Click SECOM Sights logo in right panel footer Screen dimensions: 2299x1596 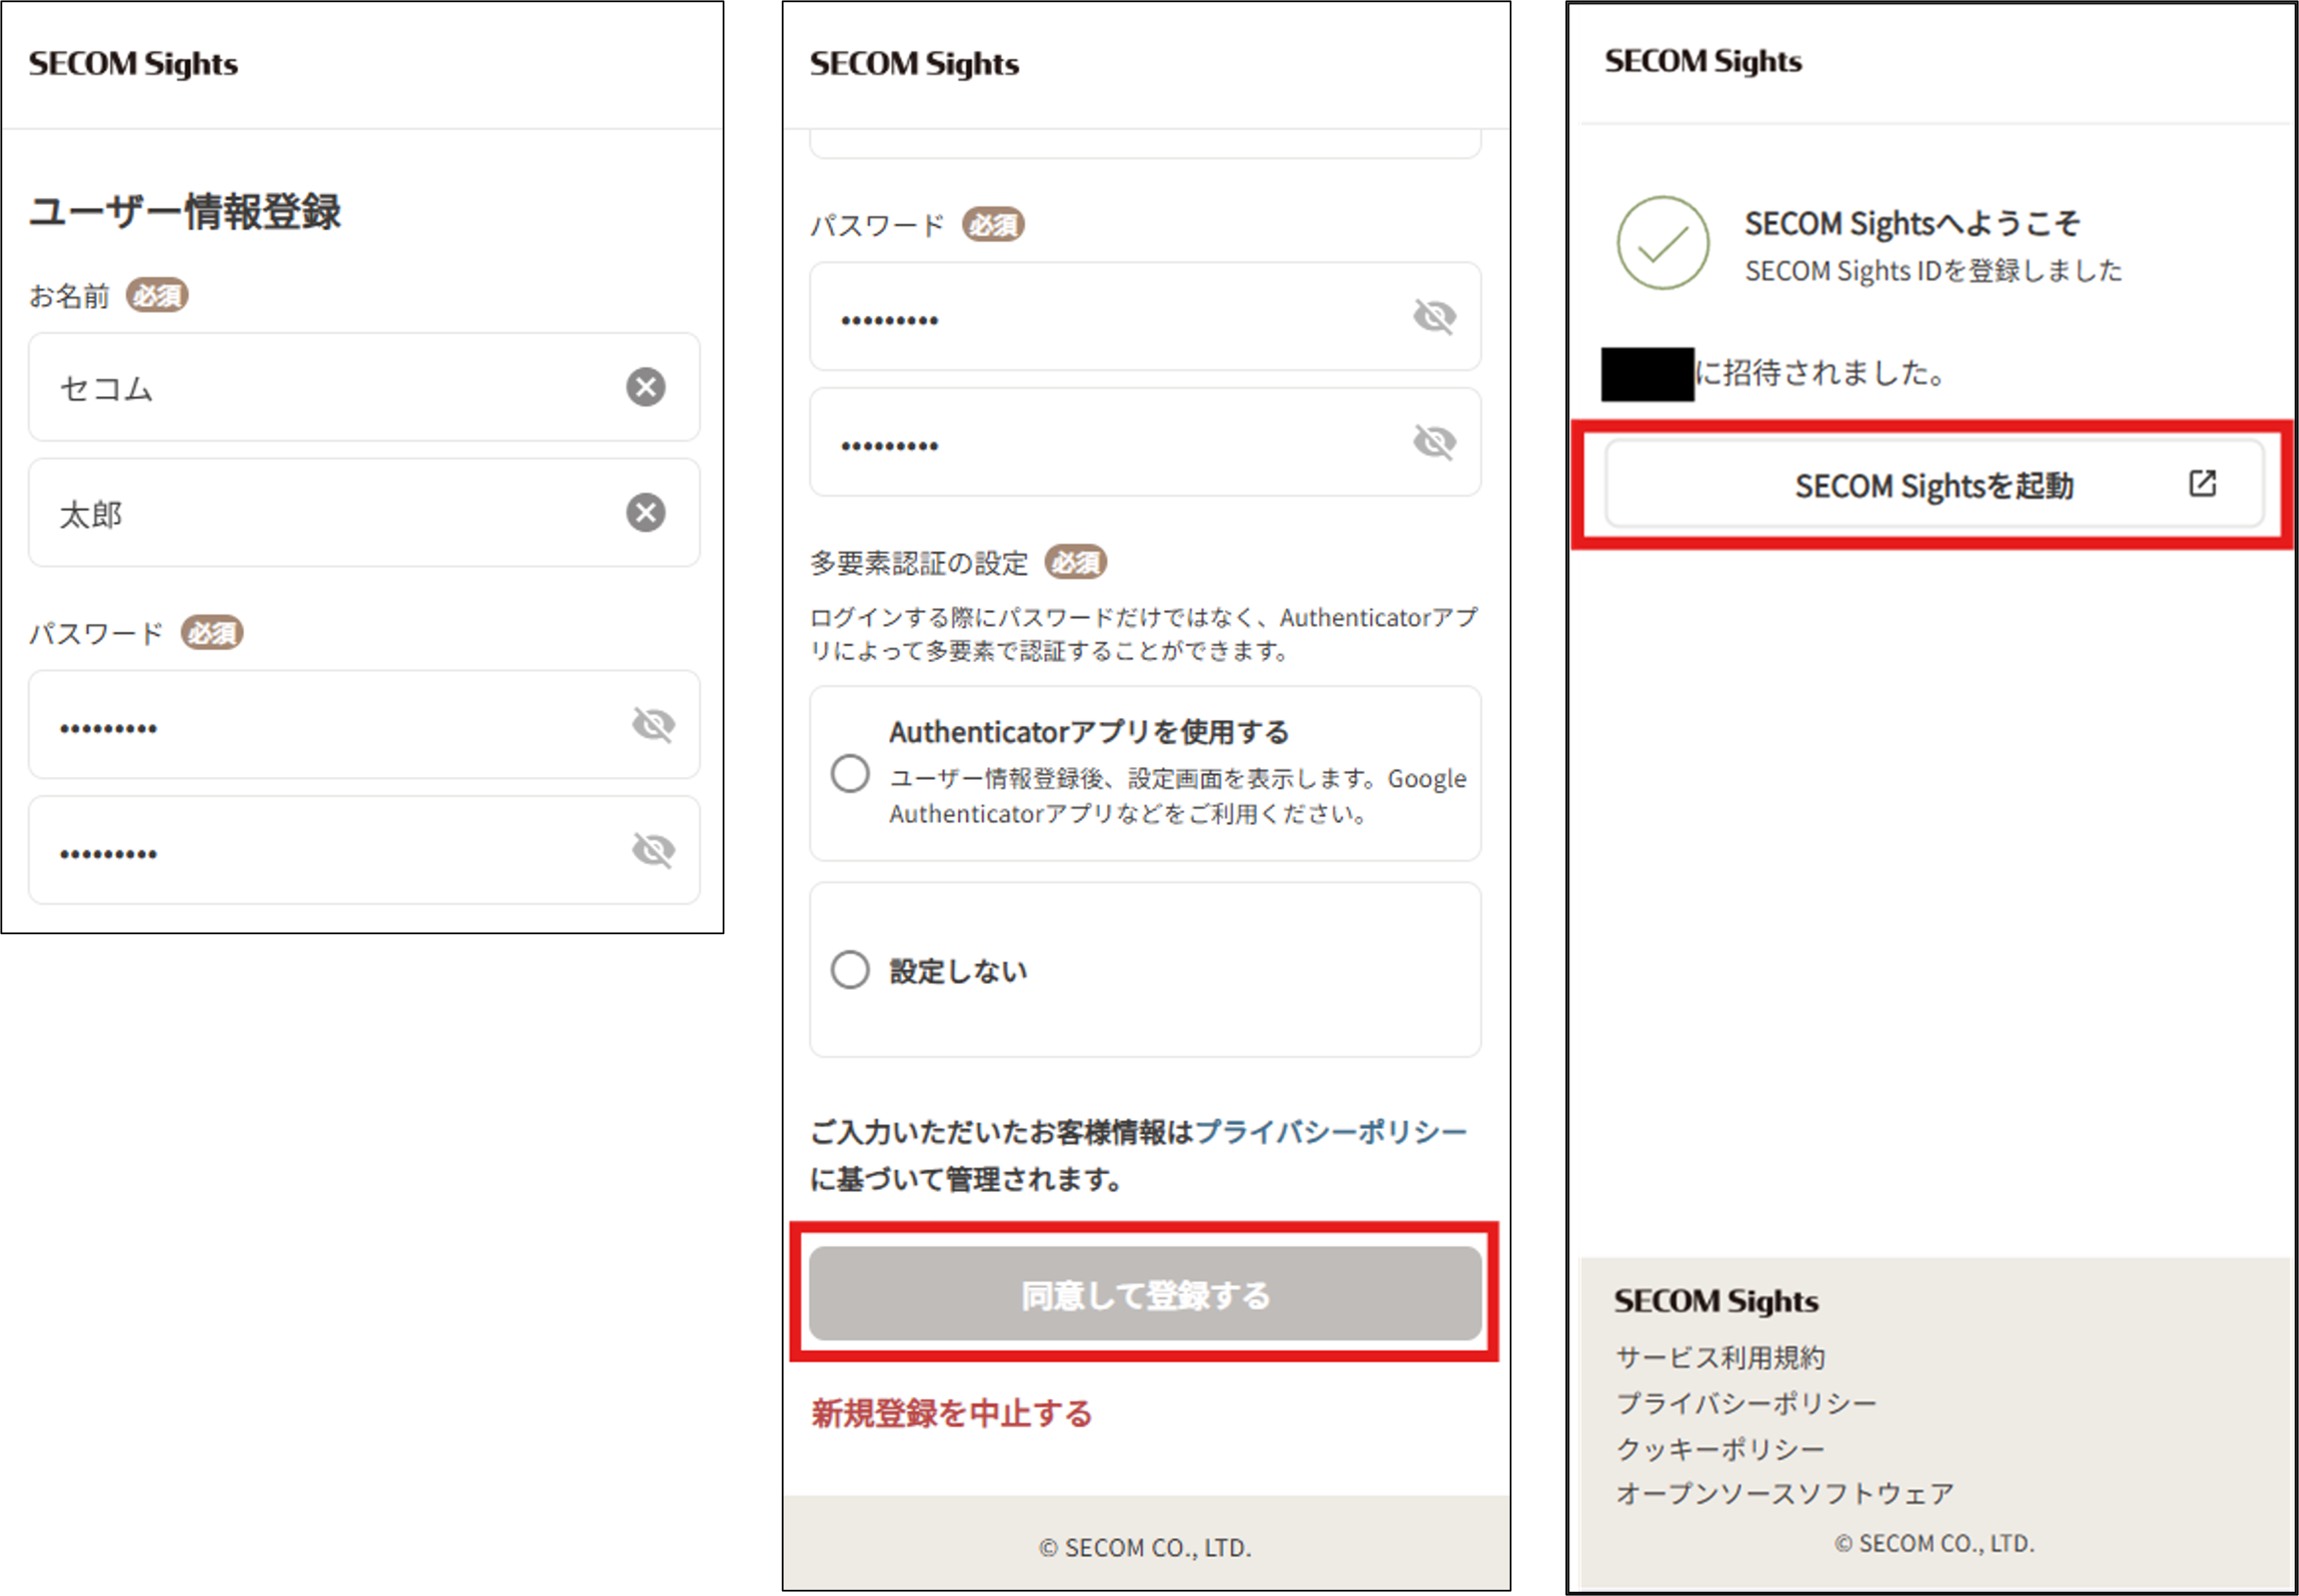pyautogui.click(x=1716, y=1301)
